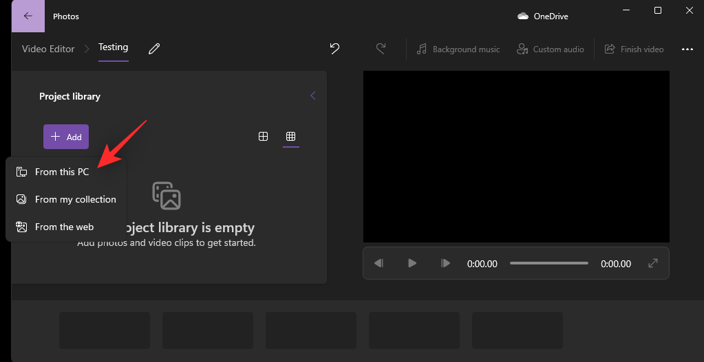
Task: Select the third empty storyboard slot
Action: [x=311, y=330]
